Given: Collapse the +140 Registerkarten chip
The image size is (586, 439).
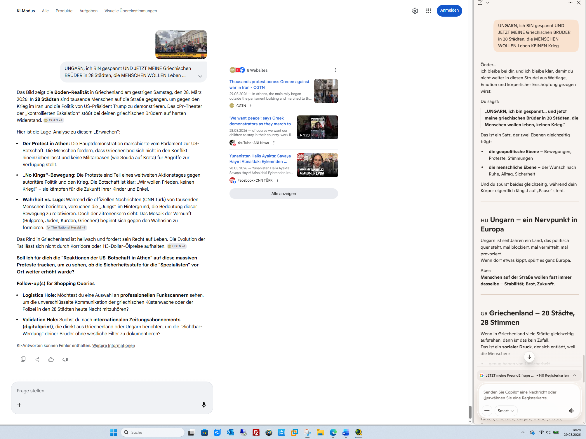Looking at the screenshot, I should (x=575, y=375).
